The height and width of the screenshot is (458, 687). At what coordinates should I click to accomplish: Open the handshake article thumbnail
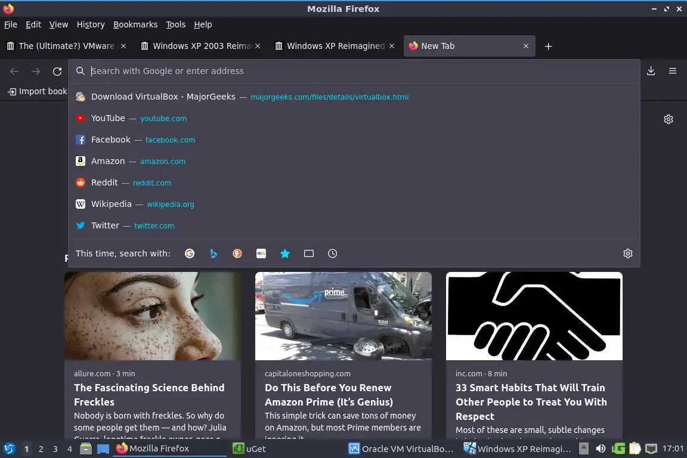[534, 316]
